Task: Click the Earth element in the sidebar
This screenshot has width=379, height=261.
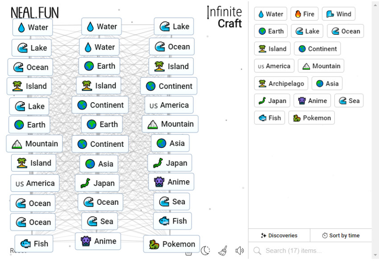Action: (x=270, y=31)
